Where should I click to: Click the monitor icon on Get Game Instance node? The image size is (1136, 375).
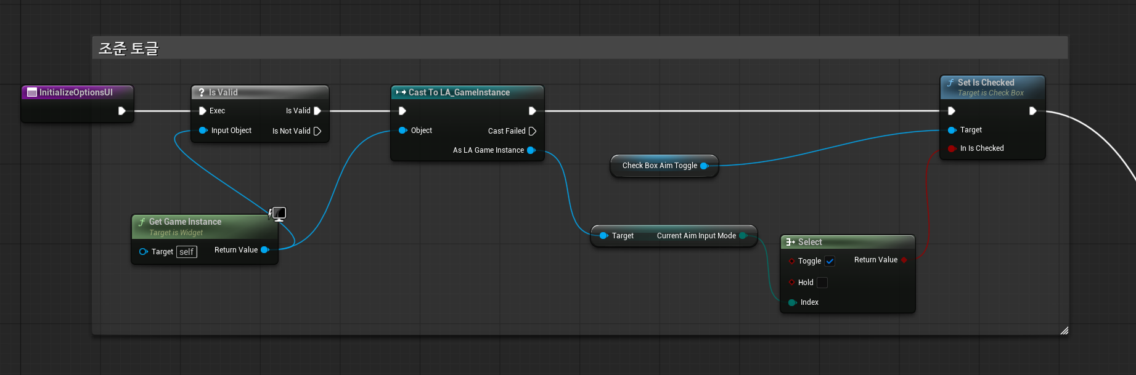point(278,214)
